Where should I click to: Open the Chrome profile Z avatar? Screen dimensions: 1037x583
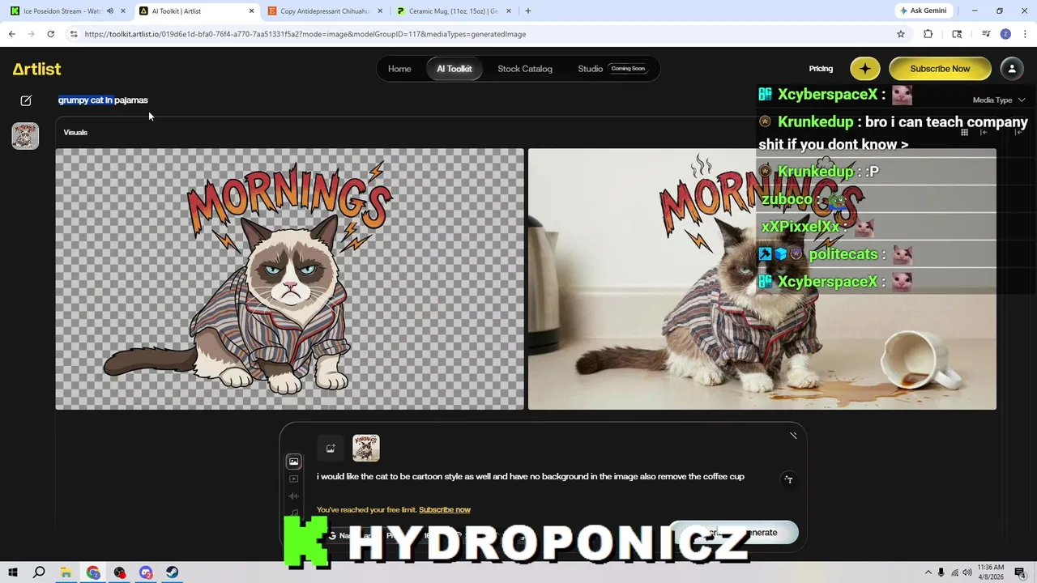(x=1005, y=34)
